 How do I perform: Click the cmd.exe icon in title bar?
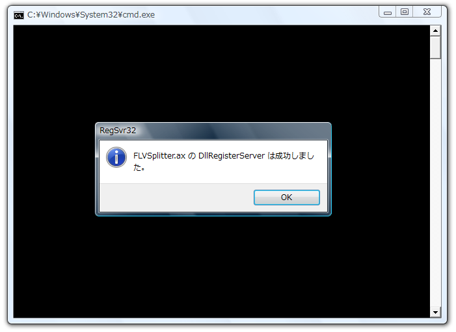[x=19, y=15]
